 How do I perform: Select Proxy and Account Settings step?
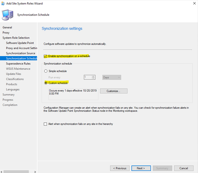pos(22,48)
